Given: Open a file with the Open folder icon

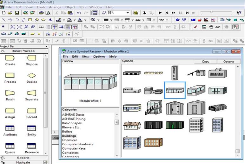Looking at the screenshot, I should coord(10,13).
